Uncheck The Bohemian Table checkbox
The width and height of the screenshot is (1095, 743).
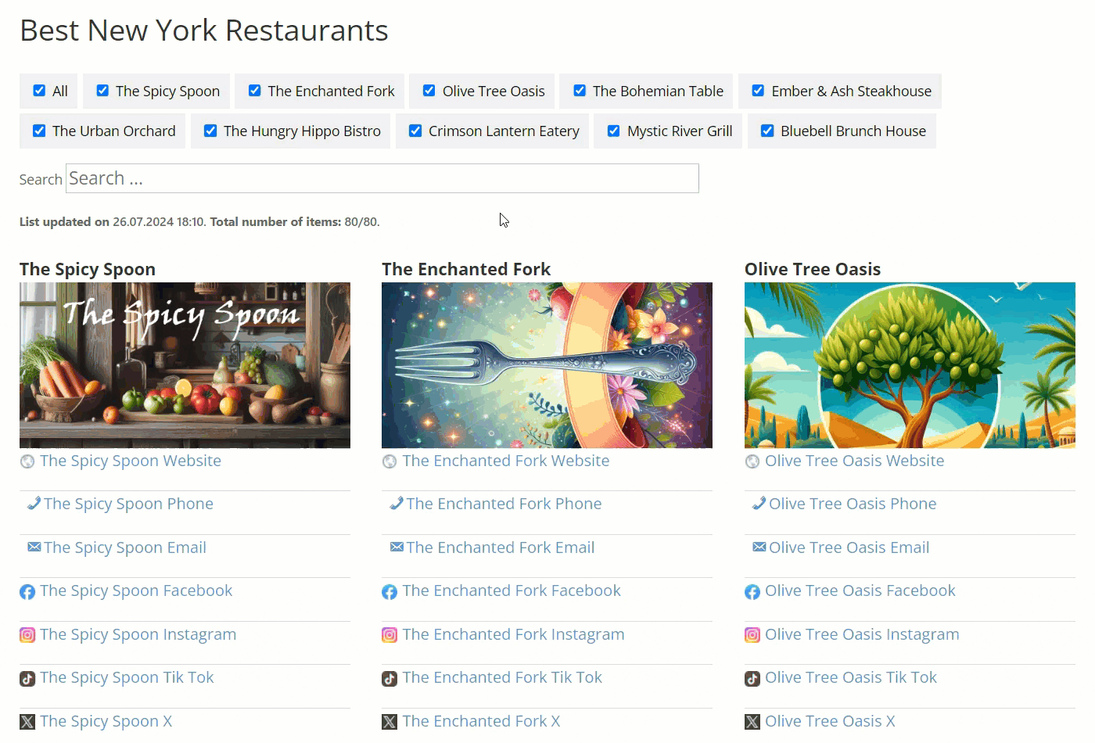click(x=580, y=91)
